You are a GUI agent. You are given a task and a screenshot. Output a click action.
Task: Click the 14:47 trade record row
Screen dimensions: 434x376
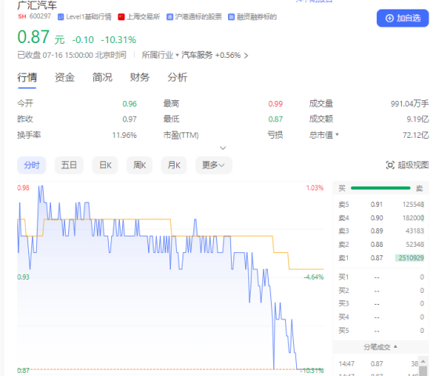(378, 363)
